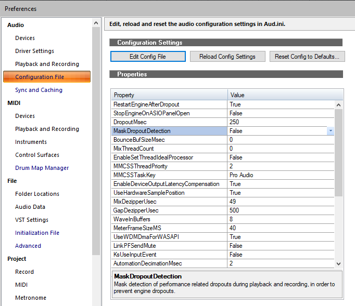
Task: Open the Control Surfaces page
Action: tap(37, 155)
